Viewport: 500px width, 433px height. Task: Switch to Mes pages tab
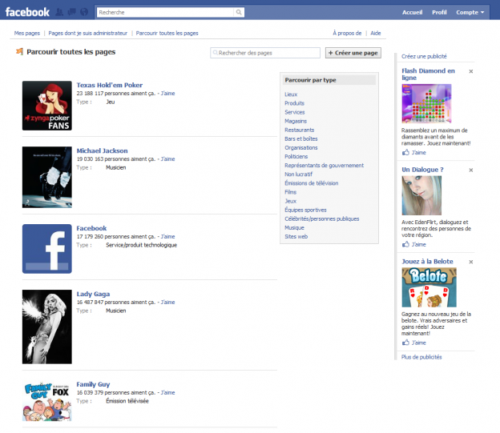click(x=26, y=34)
